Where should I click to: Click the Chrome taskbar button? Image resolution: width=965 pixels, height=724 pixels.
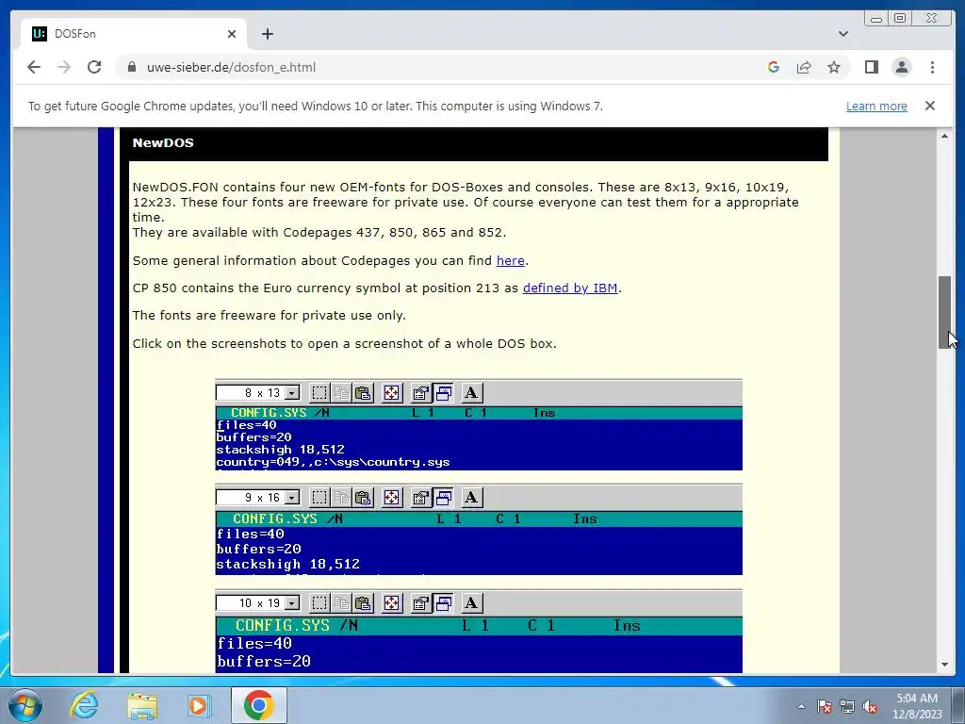click(x=259, y=705)
